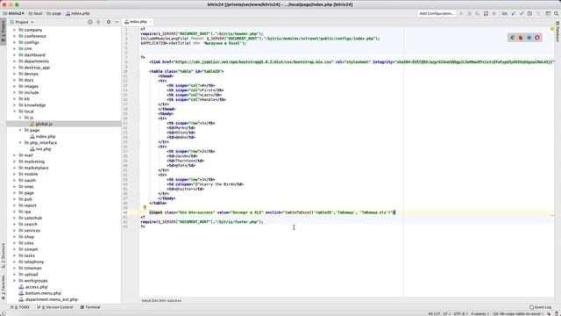The width and height of the screenshot is (561, 316).
Task: Open page in Firefox browser icon
Action: tap(521, 38)
